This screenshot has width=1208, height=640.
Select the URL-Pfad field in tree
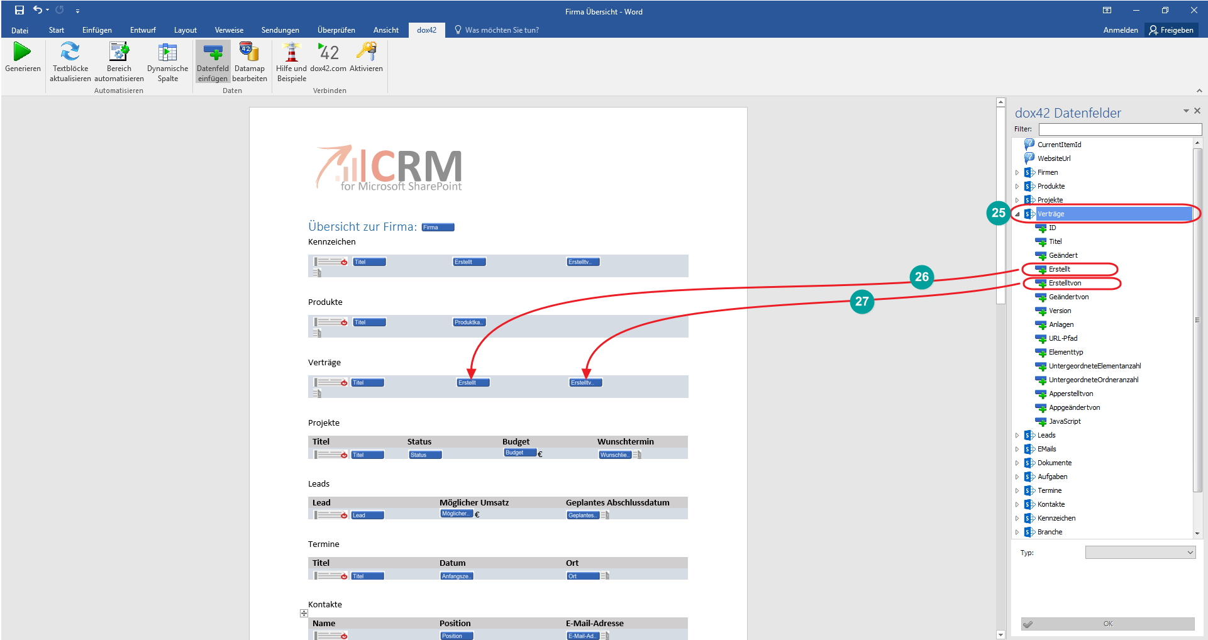(1063, 338)
